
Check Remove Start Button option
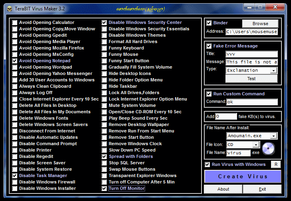104,138
